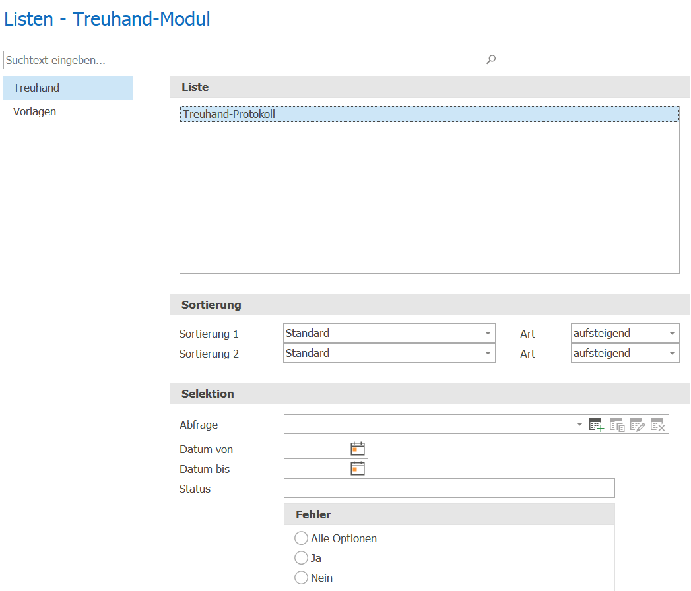Viewport: 691px width, 591px height.
Task: Delete the Abfrage query
Action: [657, 425]
